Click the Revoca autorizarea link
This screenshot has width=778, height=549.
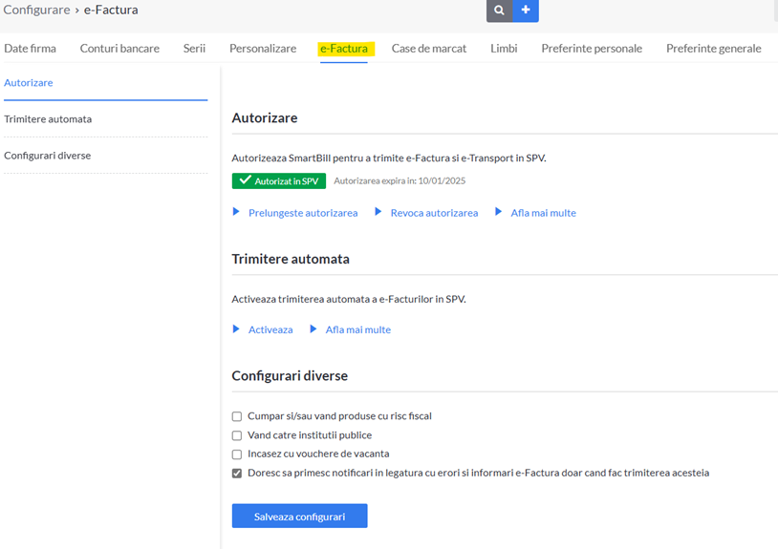tap(434, 213)
